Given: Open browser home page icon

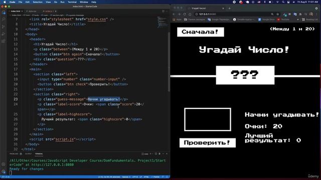Looking at the screenshot, I should tap(190, 14).
